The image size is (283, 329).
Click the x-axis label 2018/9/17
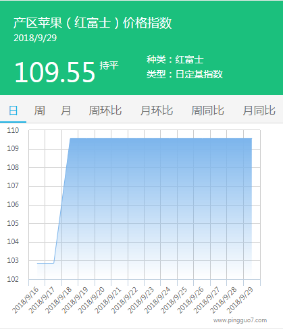42,300
